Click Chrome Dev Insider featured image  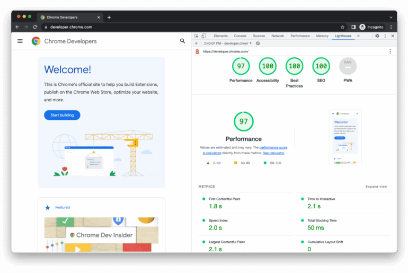point(101,234)
